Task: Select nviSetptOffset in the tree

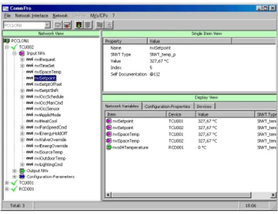Action: click(48, 84)
